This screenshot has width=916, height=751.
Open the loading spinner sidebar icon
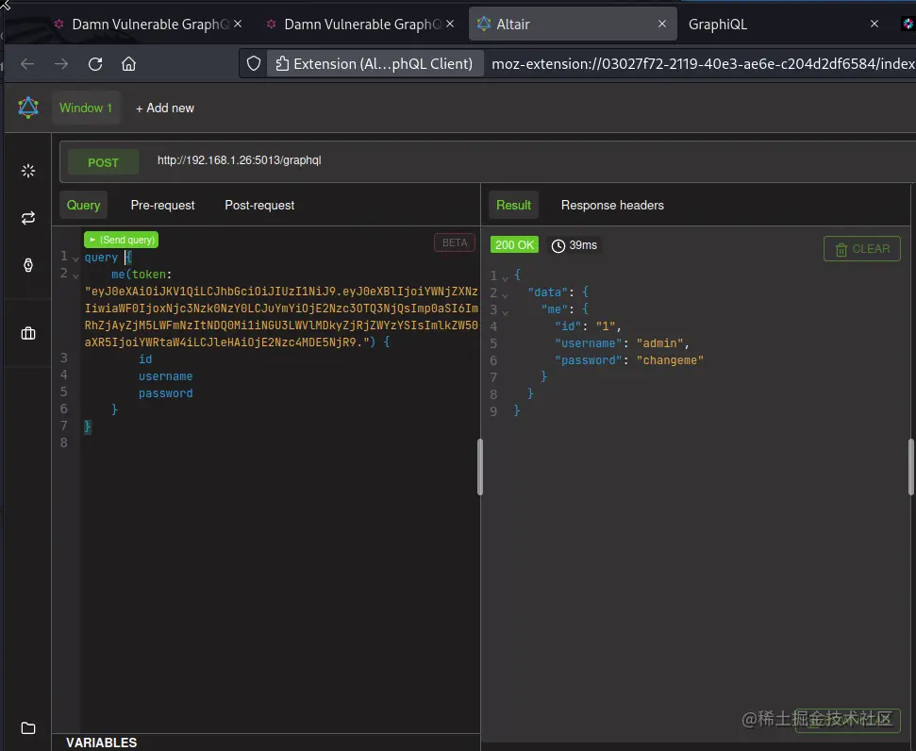[x=28, y=171]
